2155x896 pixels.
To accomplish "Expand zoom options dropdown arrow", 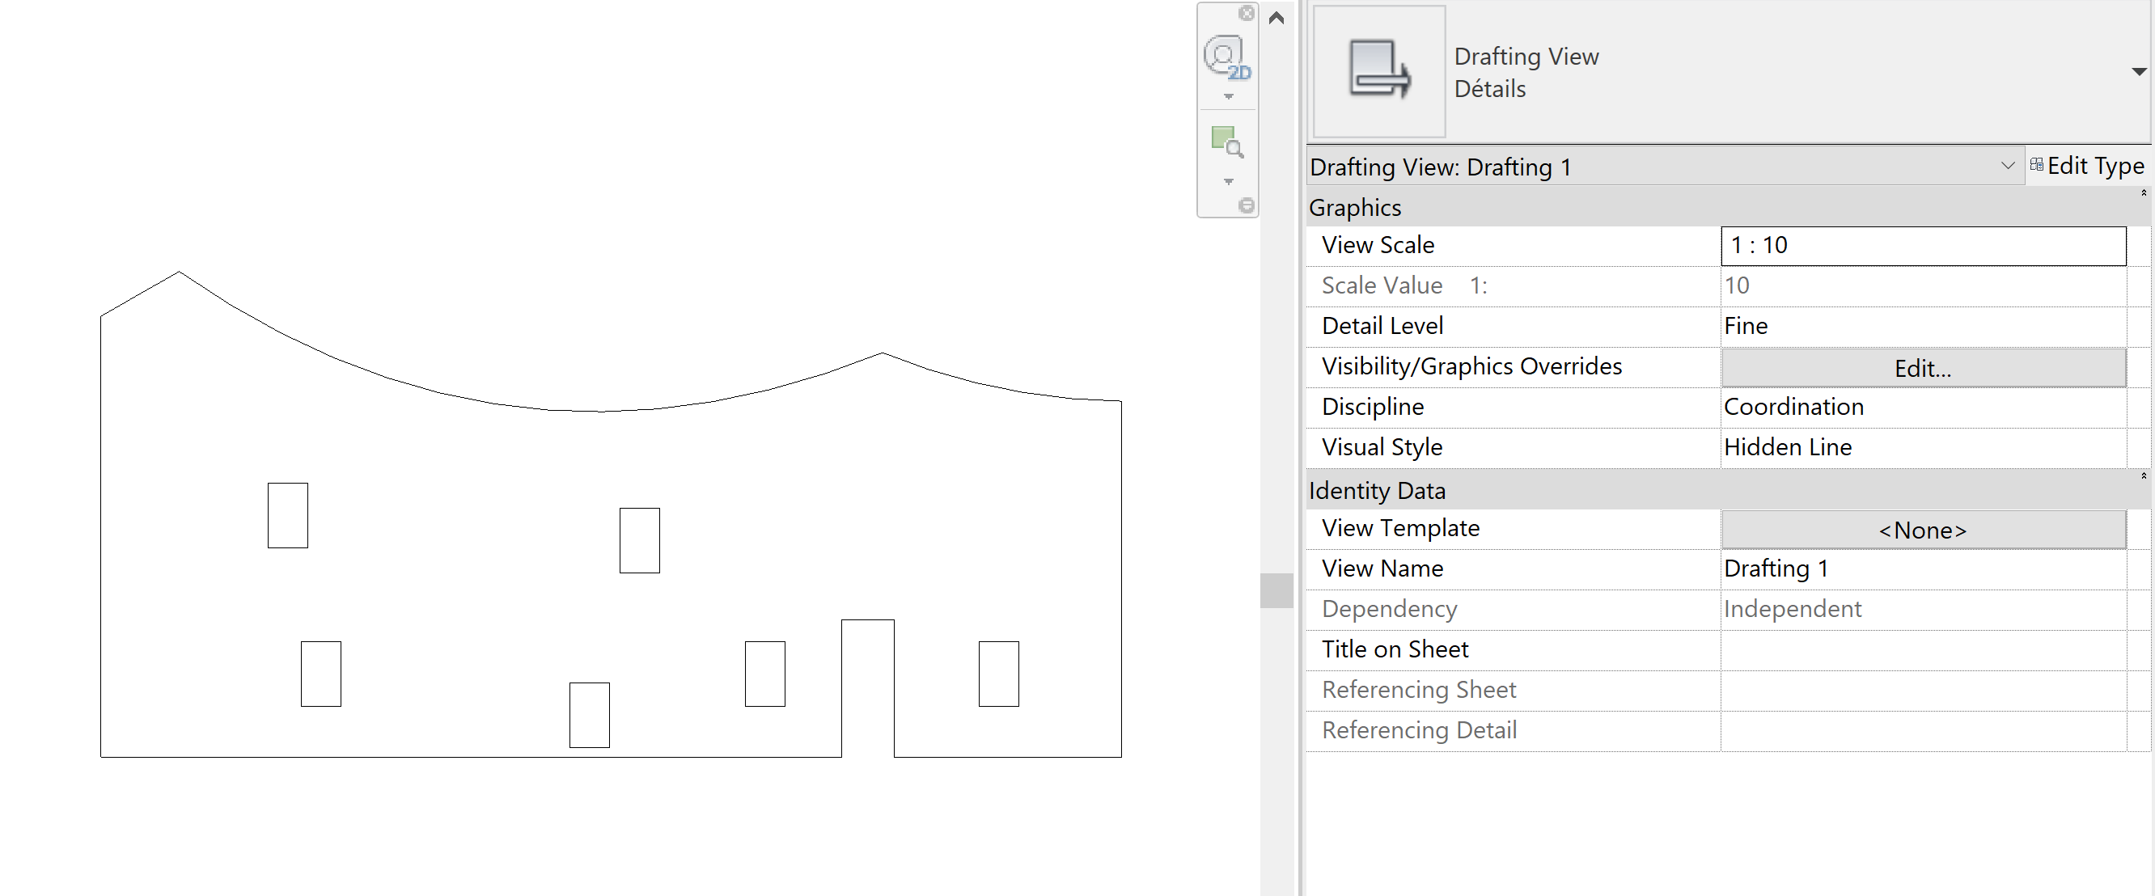I will click(1228, 181).
